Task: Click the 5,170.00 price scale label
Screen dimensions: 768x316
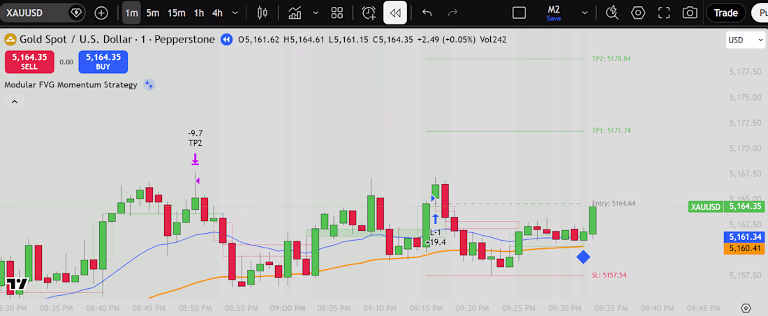Action: click(x=744, y=148)
